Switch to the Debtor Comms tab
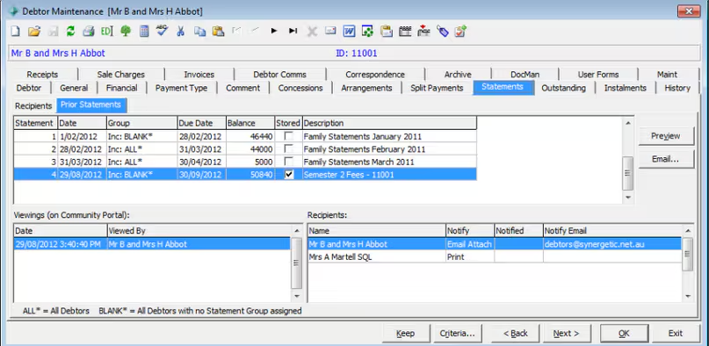 [x=280, y=75]
